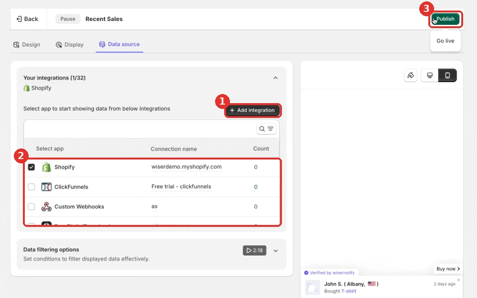
Task: Click the ClickFunnels row count value
Action: 256,187
